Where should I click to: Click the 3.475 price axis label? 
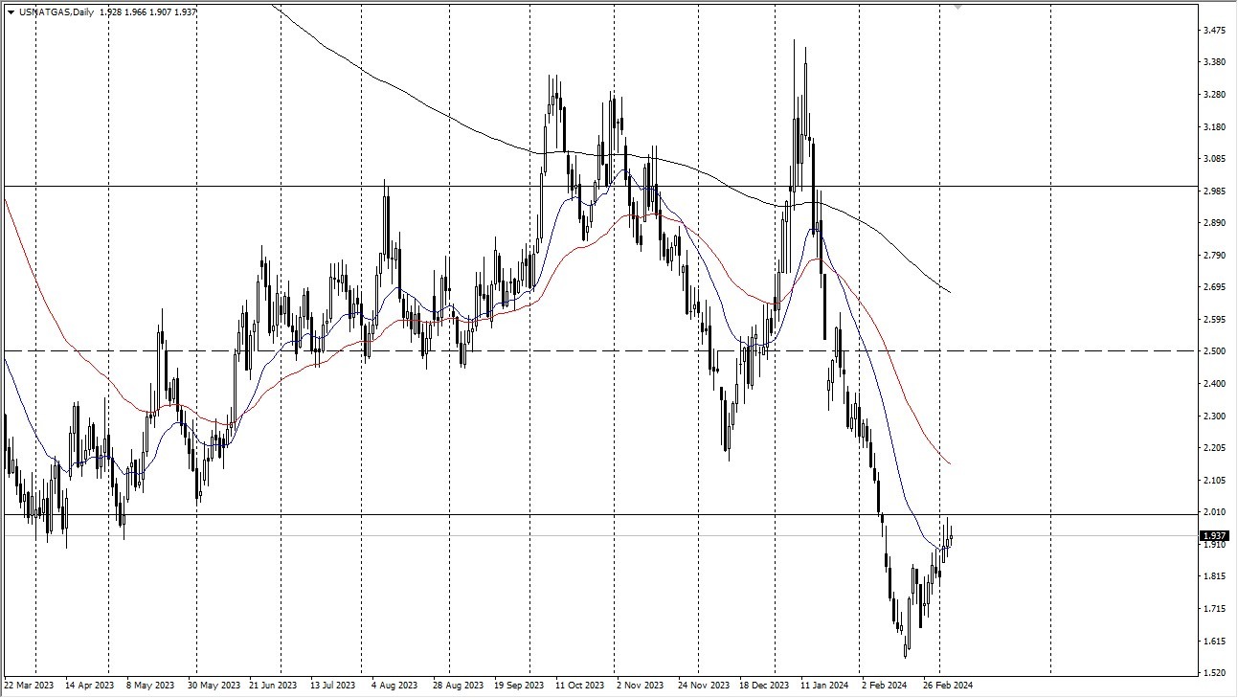(1215, 31)
